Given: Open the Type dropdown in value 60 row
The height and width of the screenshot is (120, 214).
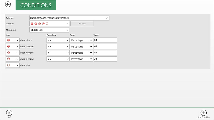Looking at the screenshot, I should click(x=82, y=47).
